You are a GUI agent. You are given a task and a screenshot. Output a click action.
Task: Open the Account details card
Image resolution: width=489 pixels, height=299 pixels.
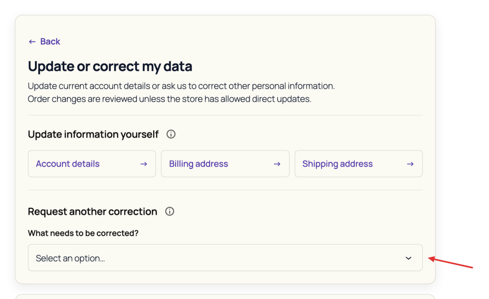tap(92, 164)
